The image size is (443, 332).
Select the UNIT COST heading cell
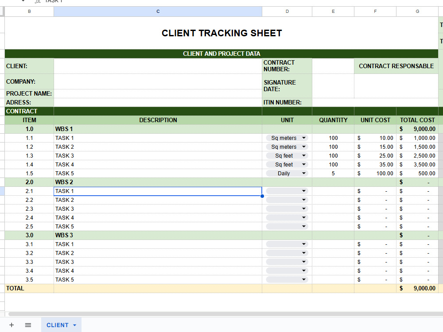pyautogui.click(x=375, y=120)
